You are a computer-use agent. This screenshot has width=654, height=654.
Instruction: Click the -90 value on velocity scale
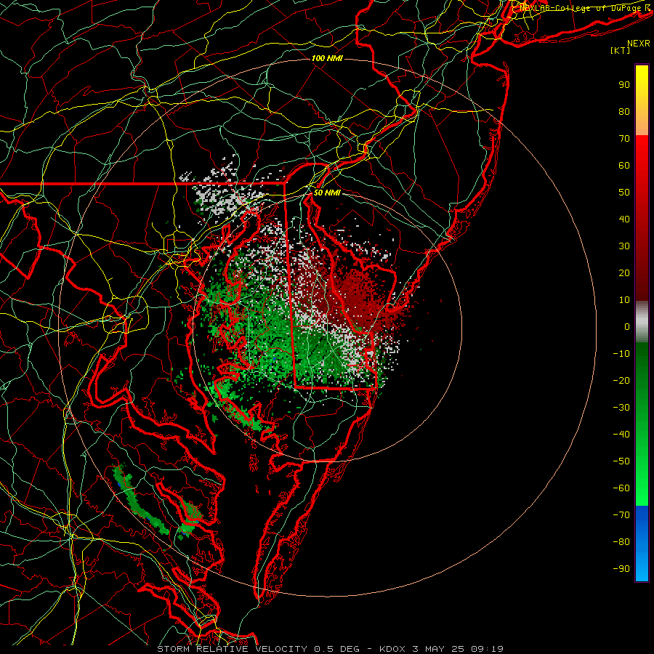(x=621, y=569)
